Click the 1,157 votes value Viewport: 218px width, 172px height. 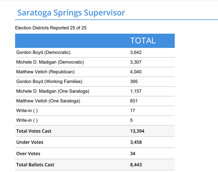coord(136,91)
